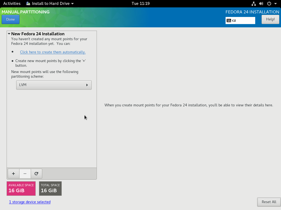Click the installer icon beside Install to Hard Drive
Image resolution: width=281 pixels, height=210 pixels.
[x=28, y=4]
